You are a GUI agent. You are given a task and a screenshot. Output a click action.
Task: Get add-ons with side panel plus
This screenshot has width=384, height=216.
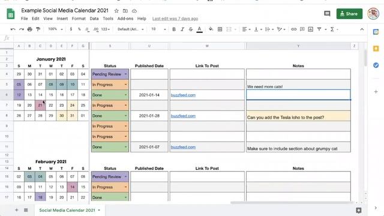376,92
